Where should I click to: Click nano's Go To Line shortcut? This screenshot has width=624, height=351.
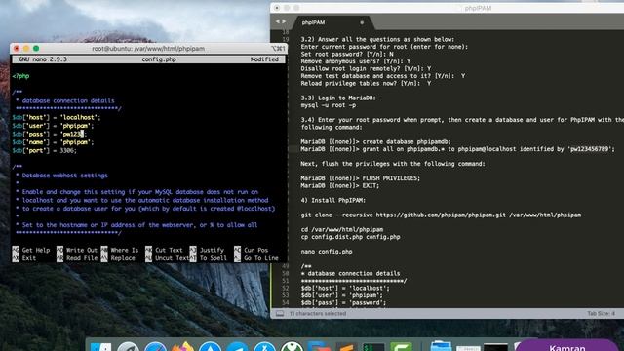[x=256, y=258]
